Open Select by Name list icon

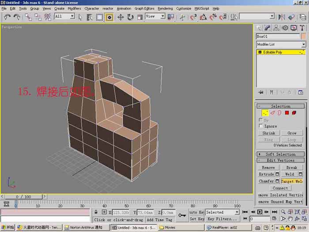click(90, 17)
